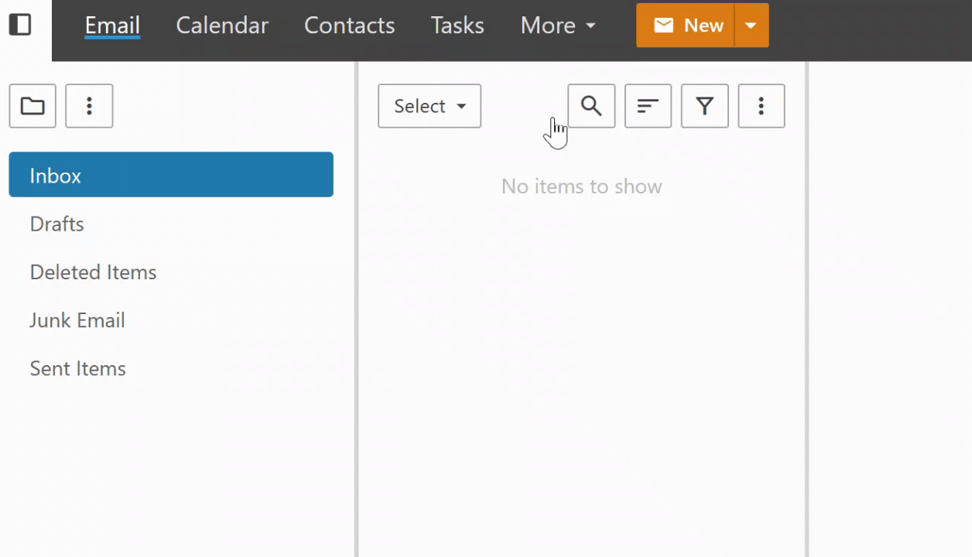Select the Inbox folder
The height and width of the screenshot is (557, 972).
point(171,175)
